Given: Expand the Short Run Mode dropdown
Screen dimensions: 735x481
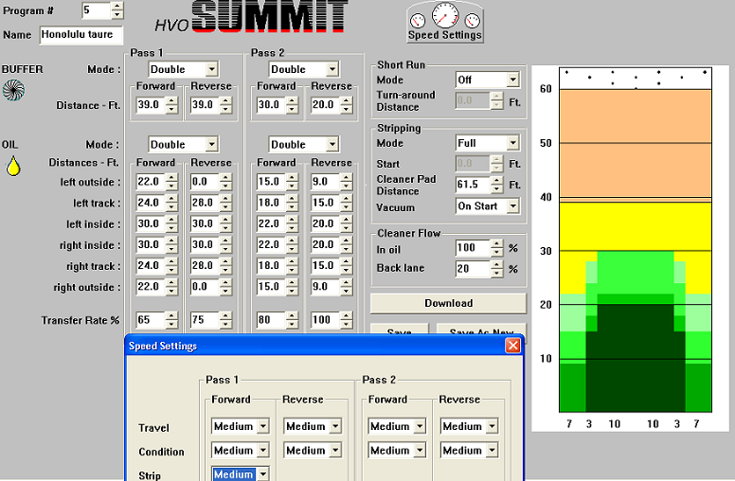Looking at the screenshot, I should tap(512, 80).
